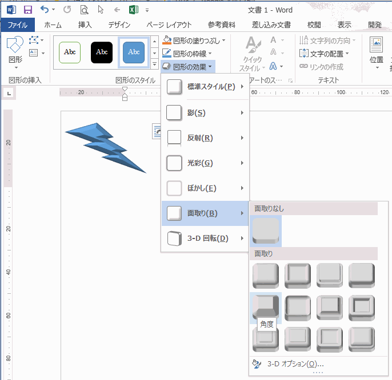The width and height of the screenshot is (392, 380).
Task: Open 図形の塗りつぶし dropdown
Action: point(194,41)
